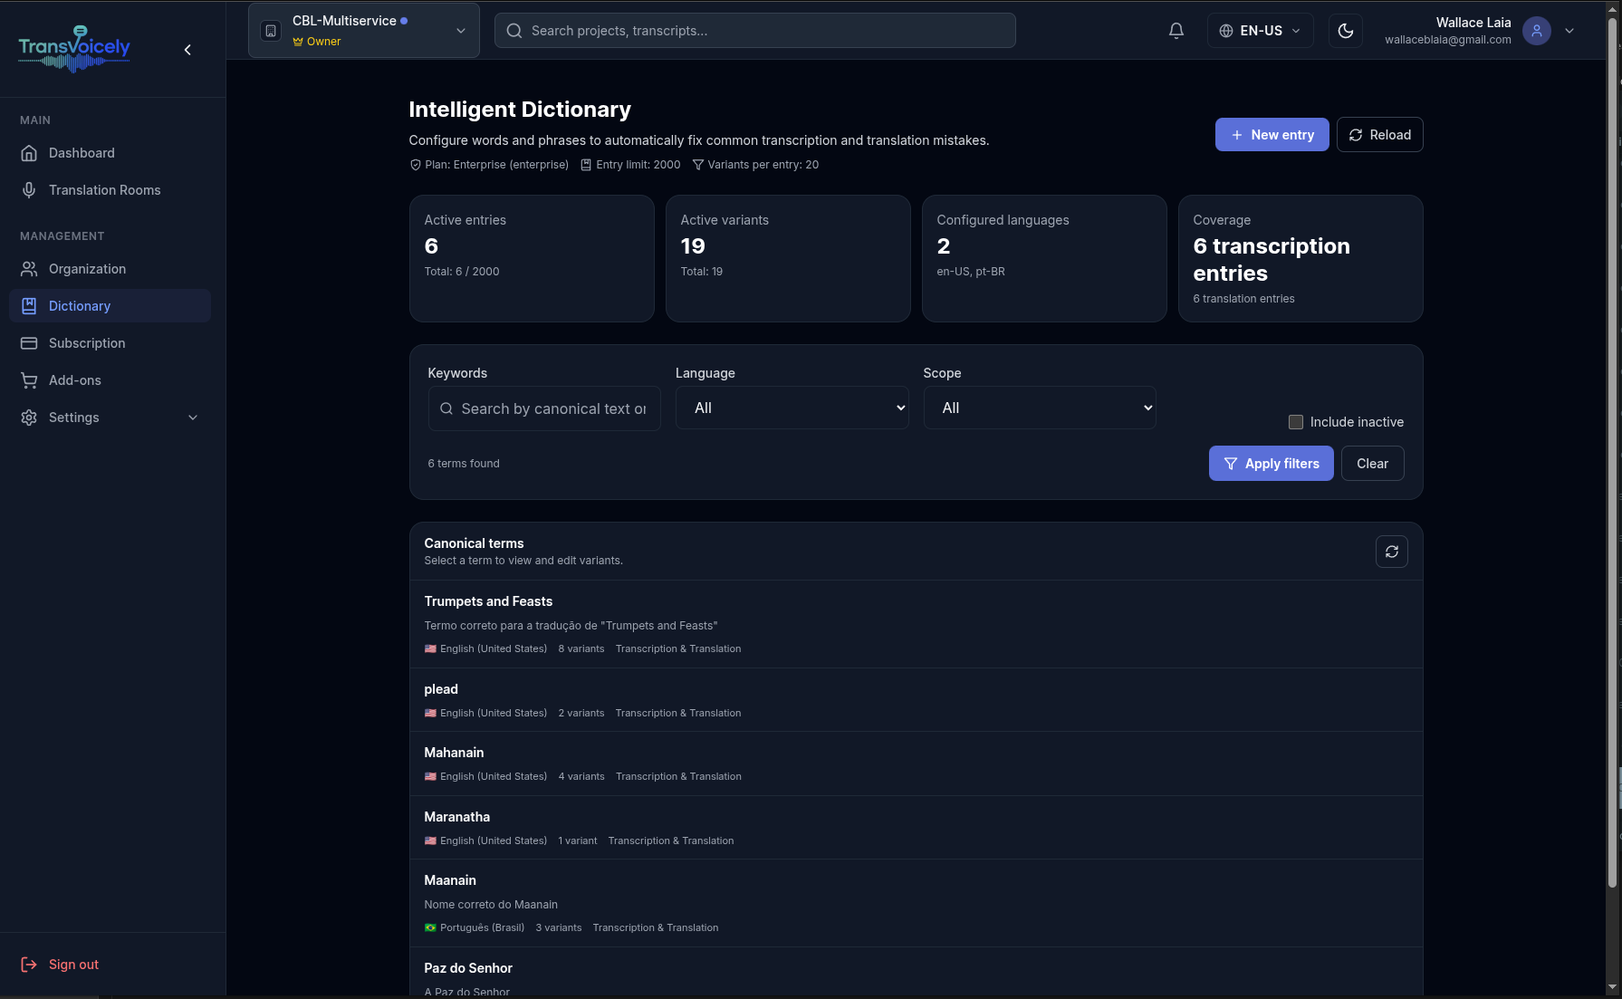
Task: Click the wallaceblaia@gmail.com email text
Action: point(1447,40)
